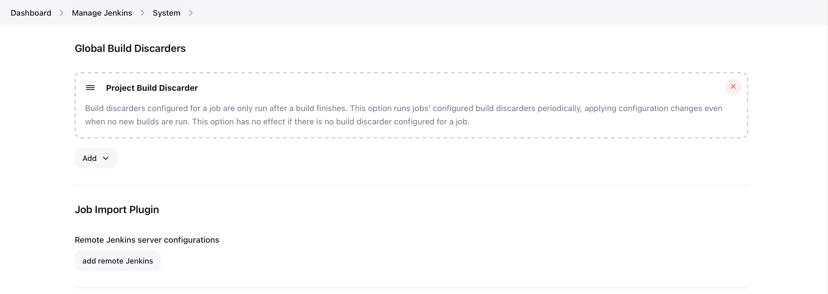Navigate to Manage Jenkins breadcrumb
The width and height of the screenshot is (828, 294).
click(x=102, y=13)
